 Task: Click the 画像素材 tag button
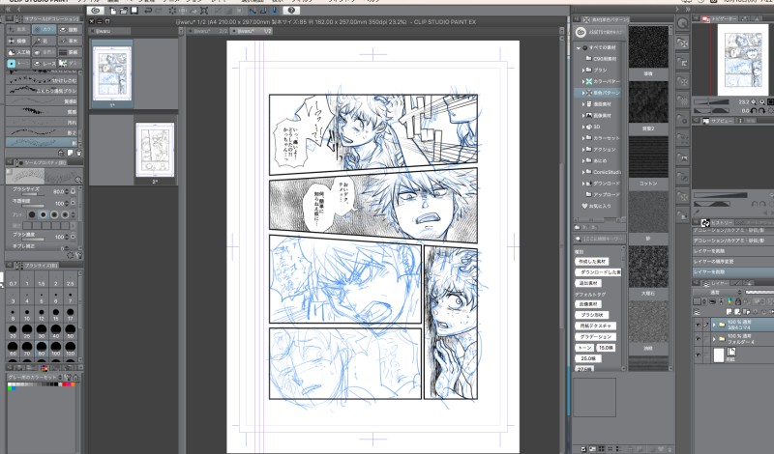588,304
